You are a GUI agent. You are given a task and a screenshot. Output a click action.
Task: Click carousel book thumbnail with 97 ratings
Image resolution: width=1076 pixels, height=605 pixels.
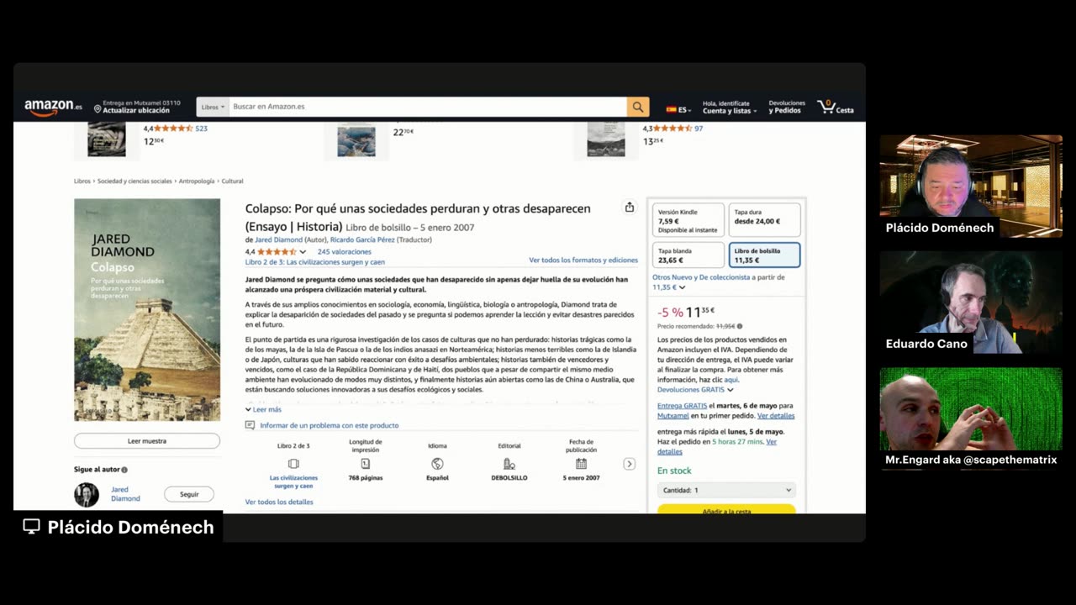click(606, 140)
